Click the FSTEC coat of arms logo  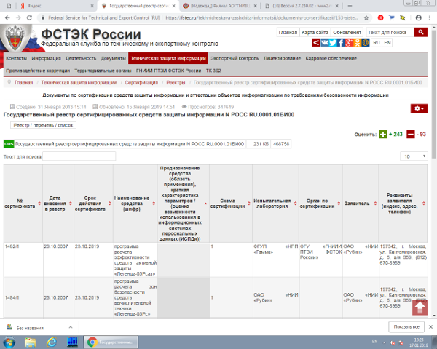[x=15, y=39]
